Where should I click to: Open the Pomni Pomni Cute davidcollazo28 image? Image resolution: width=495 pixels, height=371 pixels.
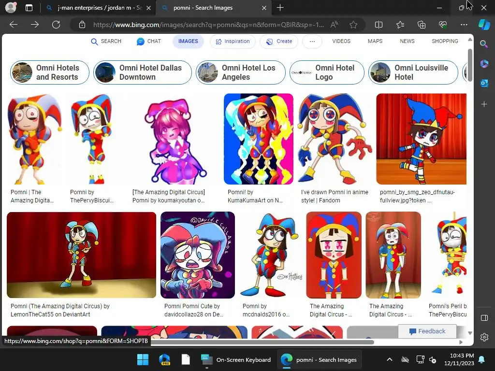pos(198,255)
